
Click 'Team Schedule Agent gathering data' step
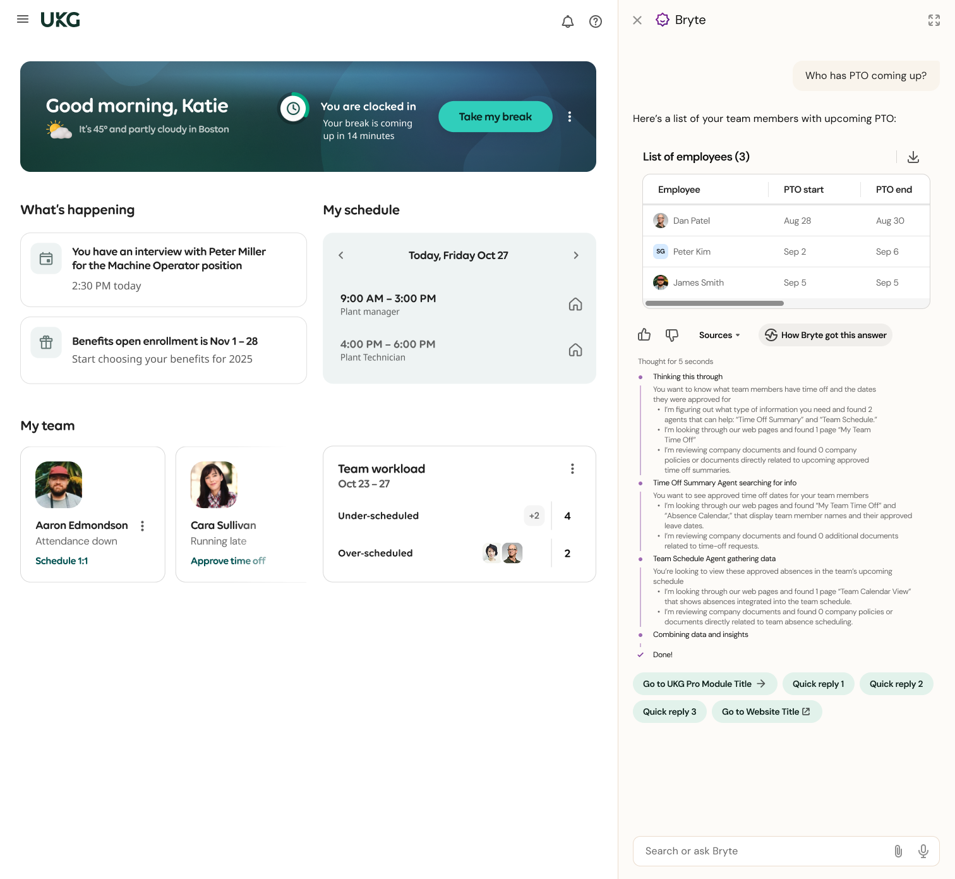point(714,559)
